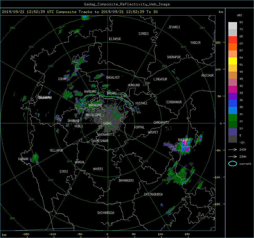Click the SINDGI city label
This screenshot has width=254, height=238.
tap(144, 34)
